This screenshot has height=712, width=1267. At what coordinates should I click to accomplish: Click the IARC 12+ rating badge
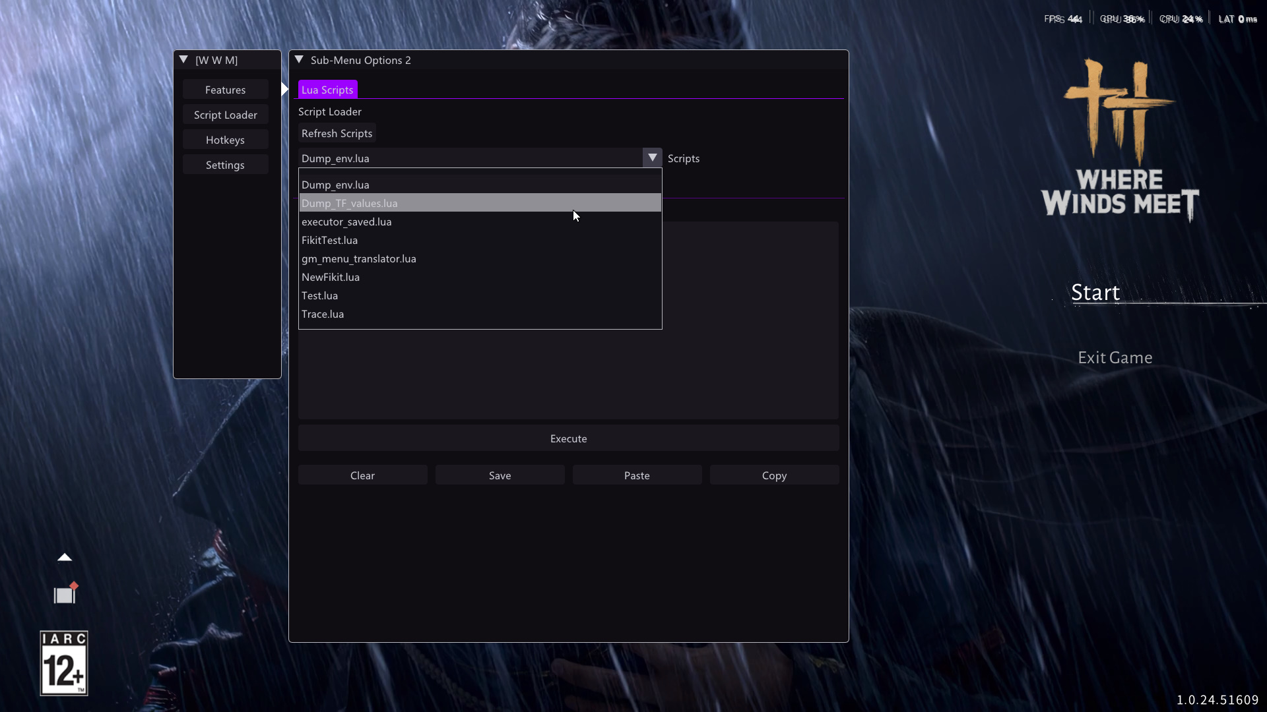tap(64, 663)
